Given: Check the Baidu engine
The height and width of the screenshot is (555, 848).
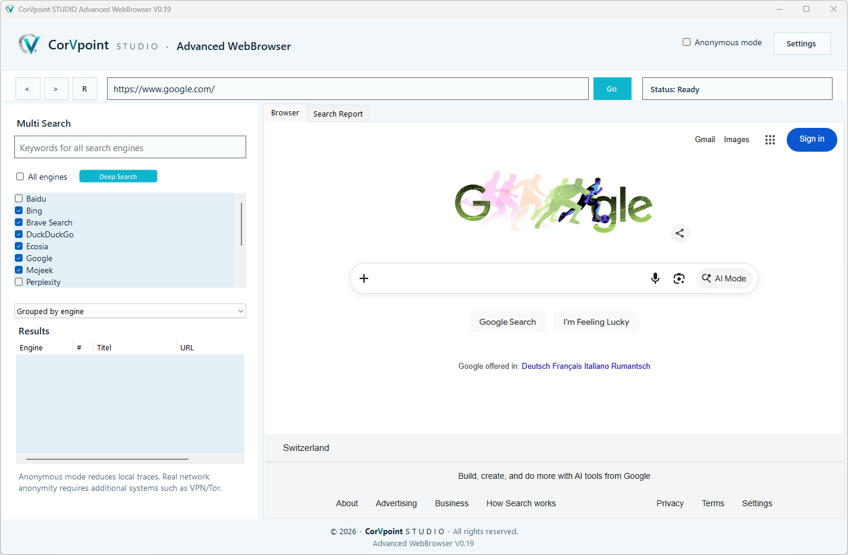Looking at the screenshot, I should pyautogui.click(x=19, y=199).
